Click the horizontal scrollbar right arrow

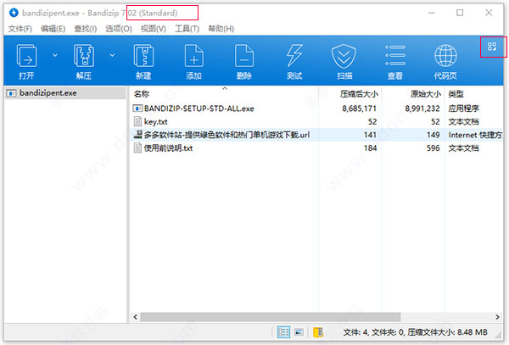pyautogui.click(x=497, y=317)
